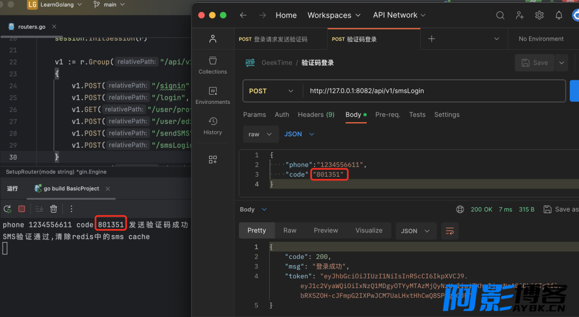Expand the POST method dropdown
This screenshot has width=579, height=317.
[272, 91]
